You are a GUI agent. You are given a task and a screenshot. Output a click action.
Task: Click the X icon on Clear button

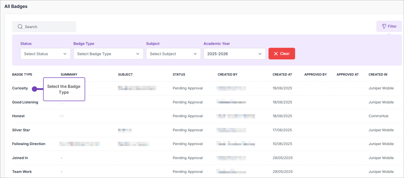[276, 54]
